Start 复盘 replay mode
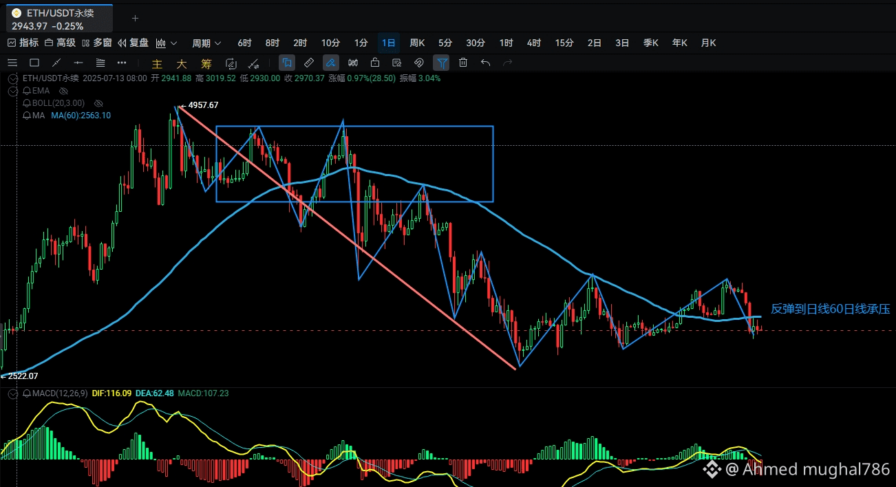 134,43
